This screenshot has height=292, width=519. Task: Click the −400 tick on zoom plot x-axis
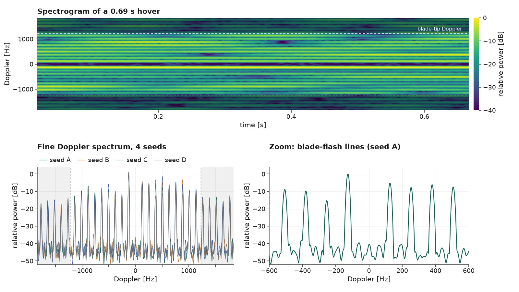302,271
